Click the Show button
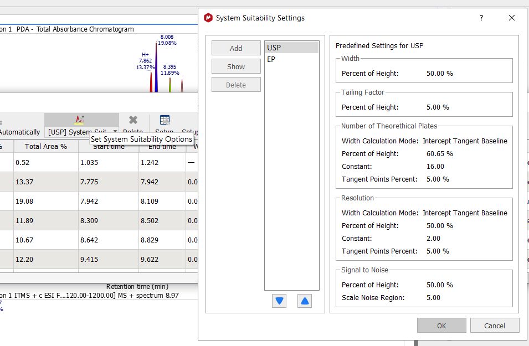Screen dimensions: 529x346 click(x=236, y=66)
